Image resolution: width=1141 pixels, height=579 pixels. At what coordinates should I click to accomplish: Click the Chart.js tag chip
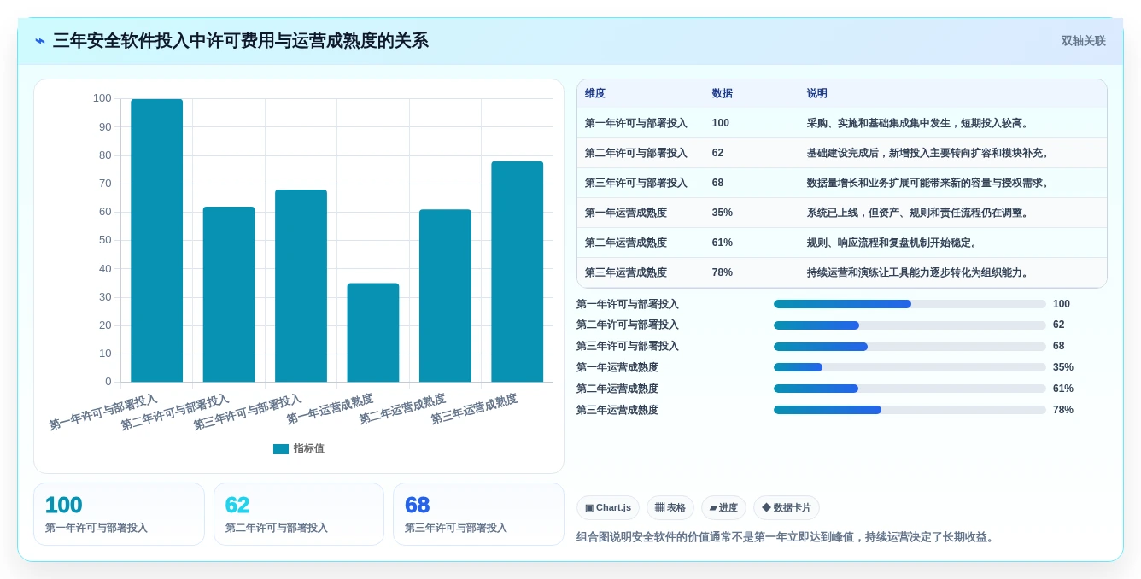[x=608, y=508]
